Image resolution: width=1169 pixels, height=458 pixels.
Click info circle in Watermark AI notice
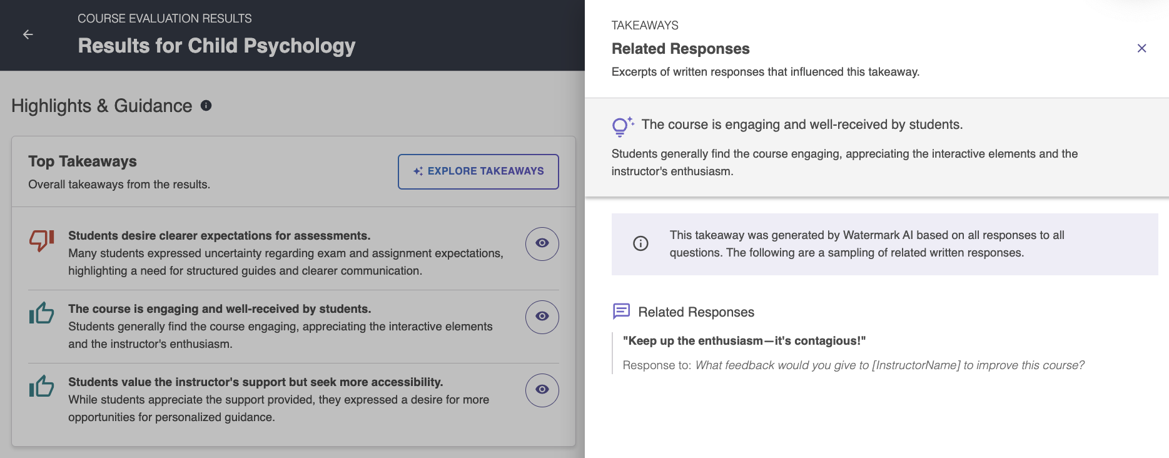click(640, 243)
